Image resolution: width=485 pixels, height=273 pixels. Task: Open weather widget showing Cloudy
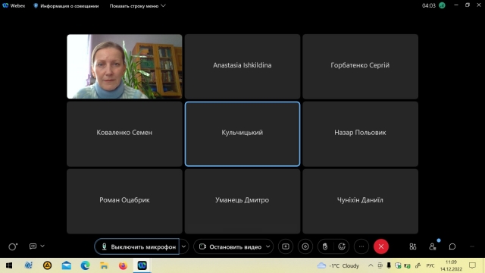click(339, 265)
